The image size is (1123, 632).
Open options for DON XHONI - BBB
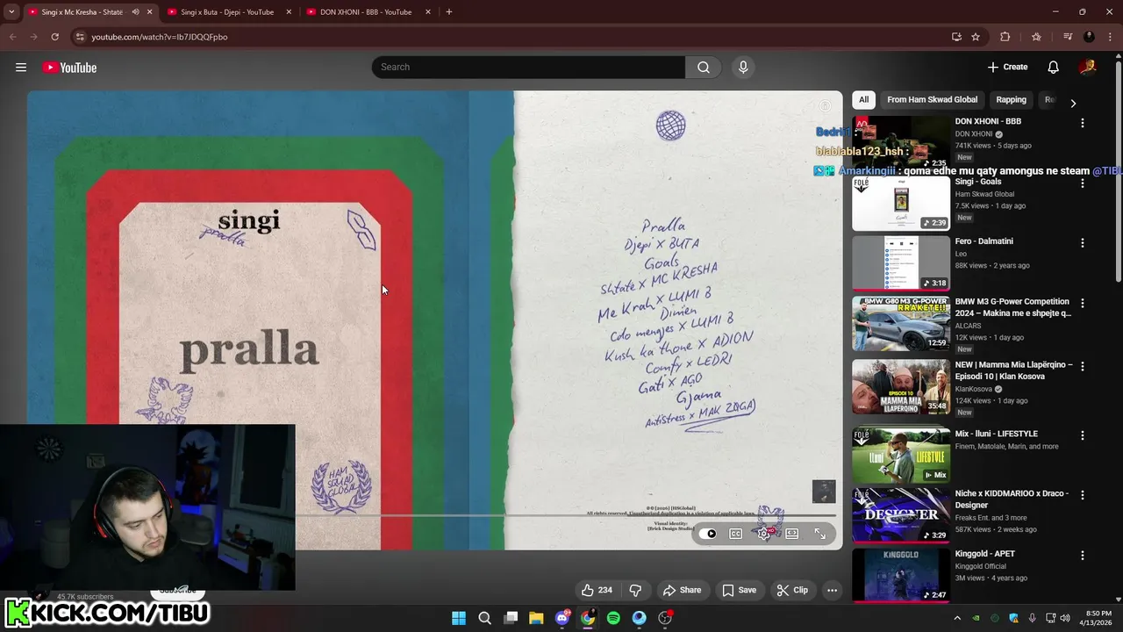[x=1082, y=124]
